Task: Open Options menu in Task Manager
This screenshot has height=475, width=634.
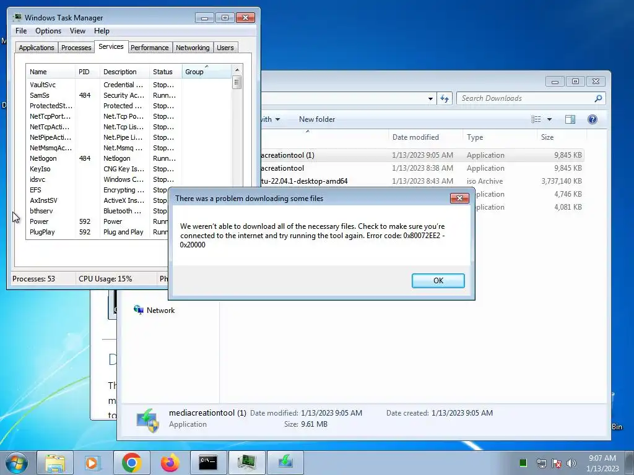Action: pyautogui.click(x=48, y=31)
